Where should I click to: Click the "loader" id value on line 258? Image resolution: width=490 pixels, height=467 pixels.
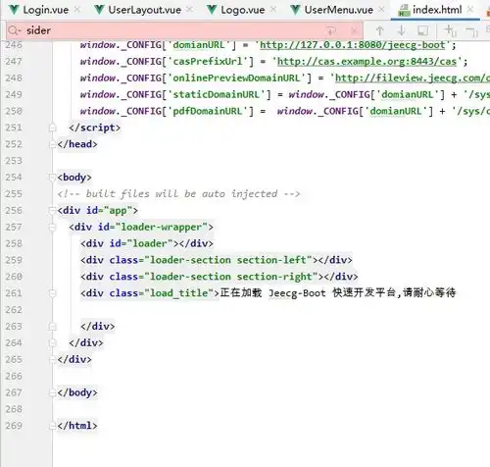pos(150,243)
